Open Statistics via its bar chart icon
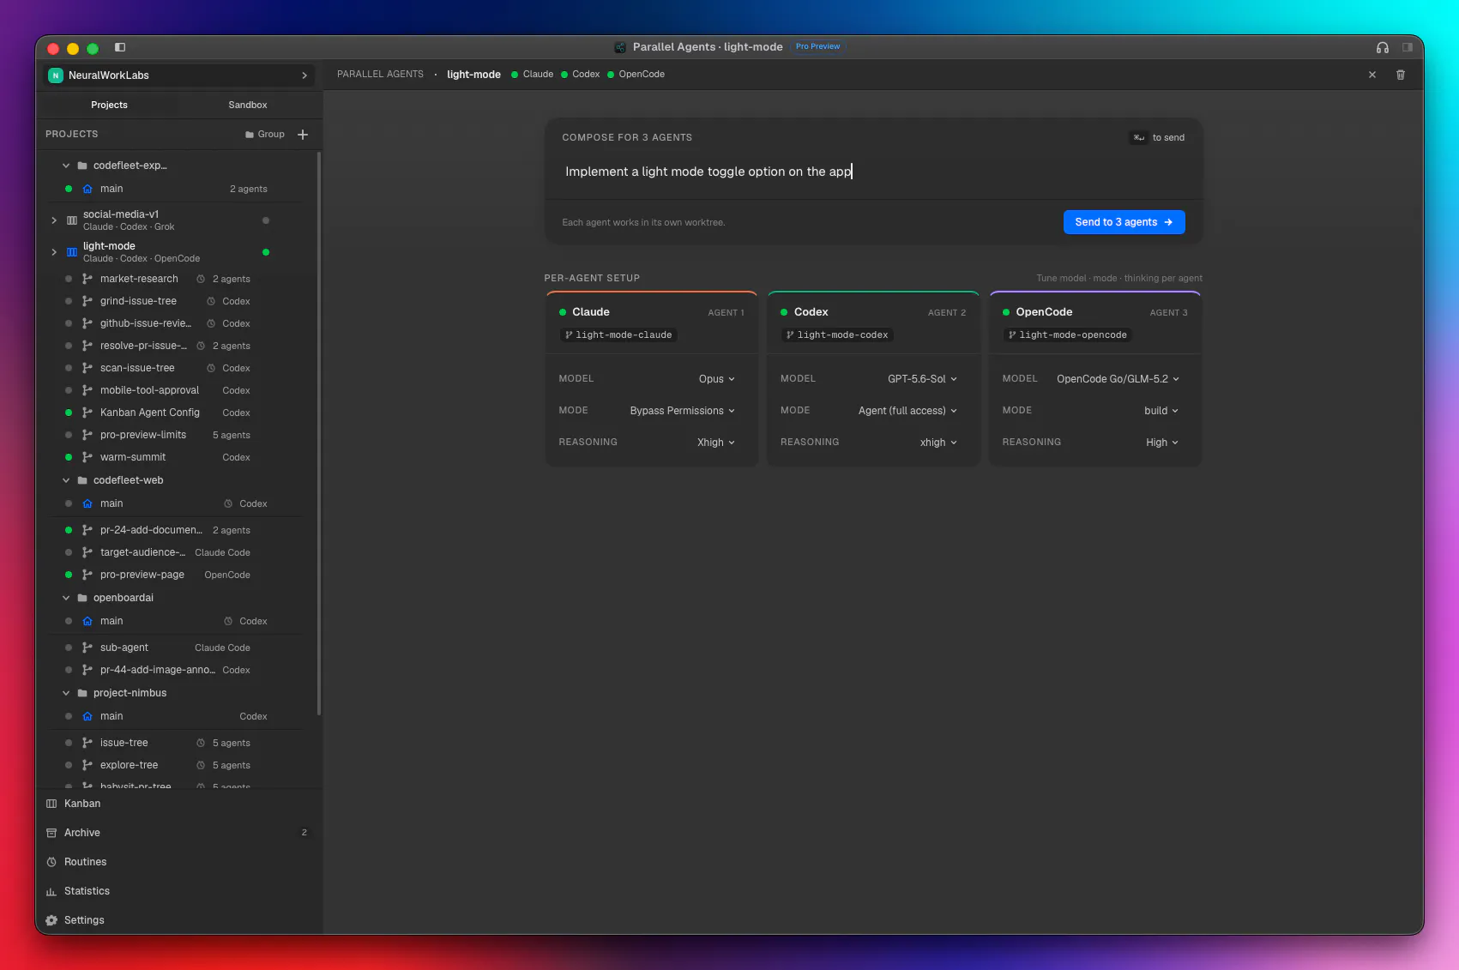The height and width of the screenshot is (970, 1459). click(51, 891)
